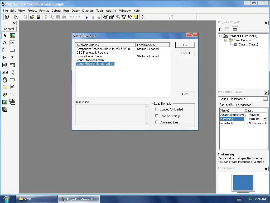Select the PictureBox control in toolbox
The height and width of the screenshot is (203, 270).
(12, 35)
